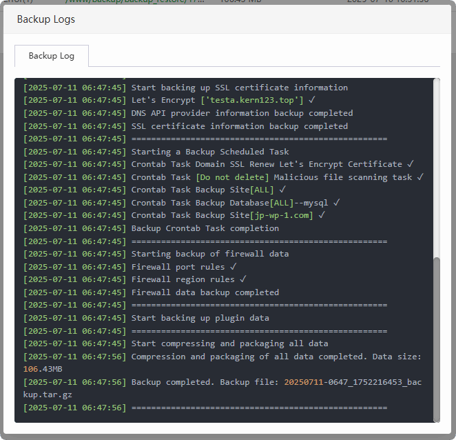Click the checkmark after testa.kern123.top
The height and width of the screenshot is (440, 456).
tap(312, 100)
